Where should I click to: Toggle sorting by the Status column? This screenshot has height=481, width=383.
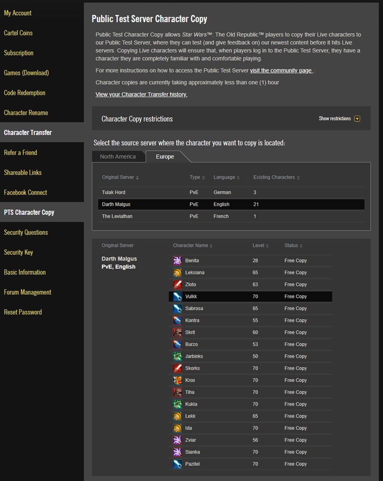click(x=301, y=245)
